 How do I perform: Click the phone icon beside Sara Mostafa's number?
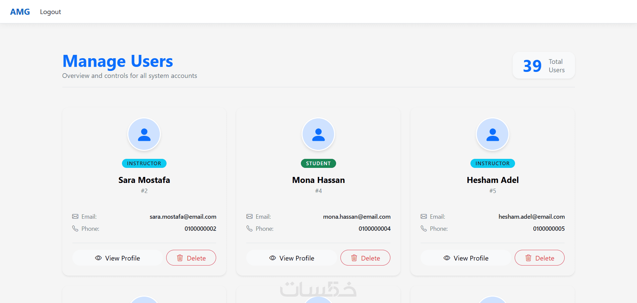pyautogui.click(x=75, y=228)
